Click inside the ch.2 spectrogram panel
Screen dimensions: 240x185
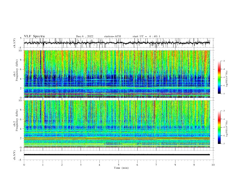(117, 124)
